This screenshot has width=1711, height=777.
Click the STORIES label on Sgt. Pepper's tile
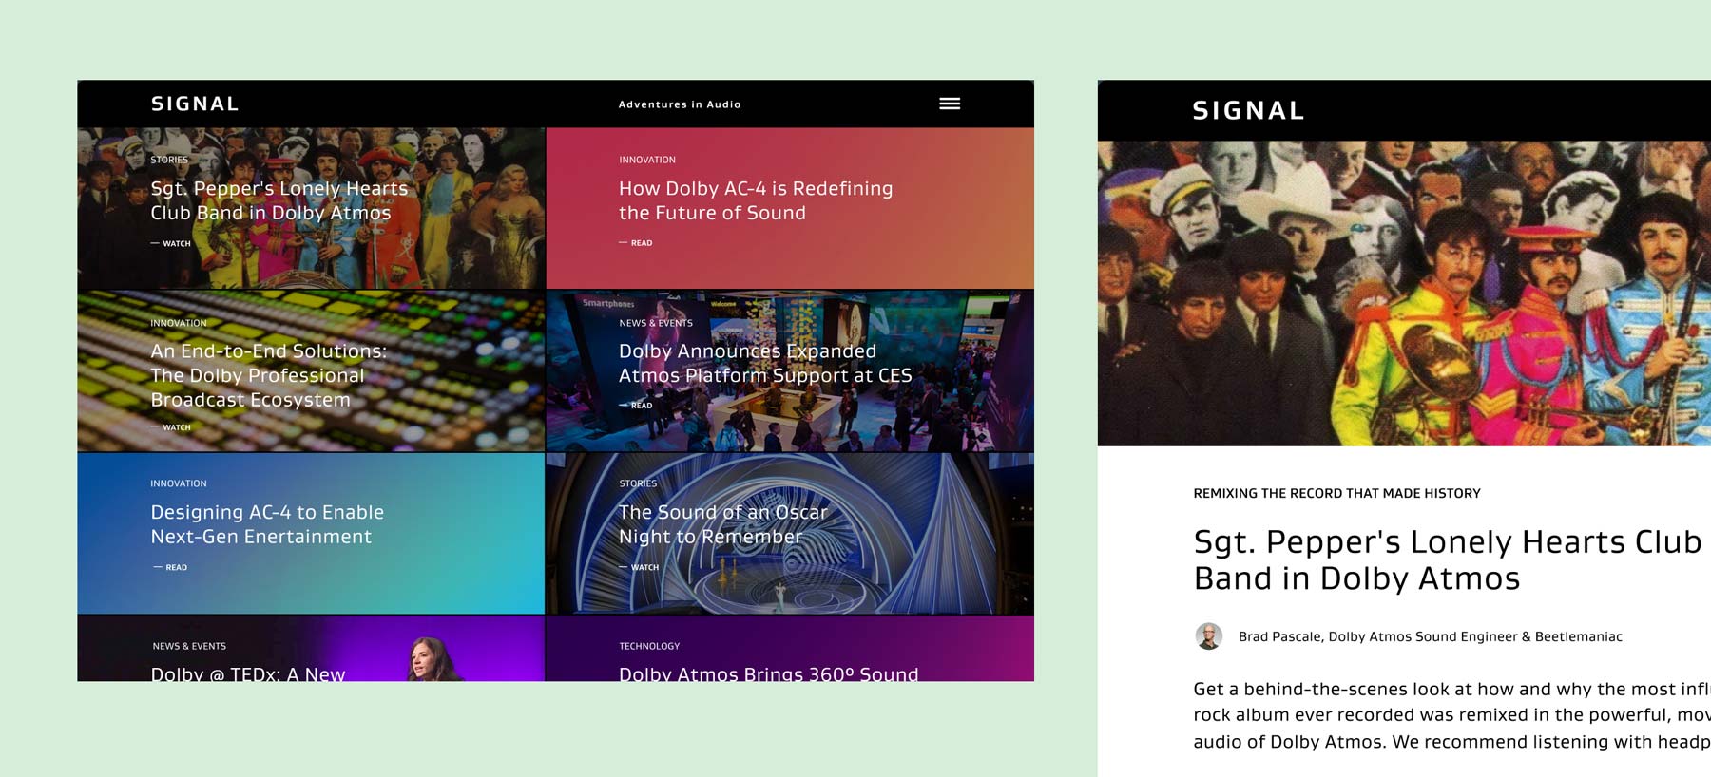tap(169, 160)
